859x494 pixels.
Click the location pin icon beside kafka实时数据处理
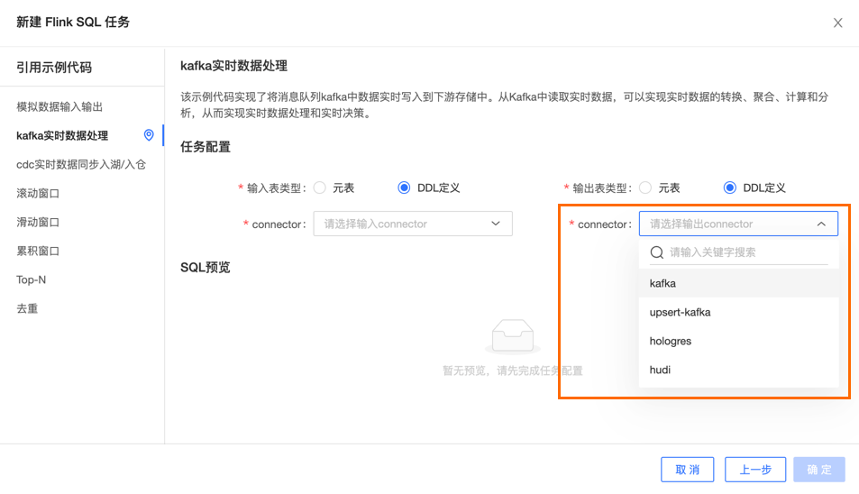pos(149,134)
